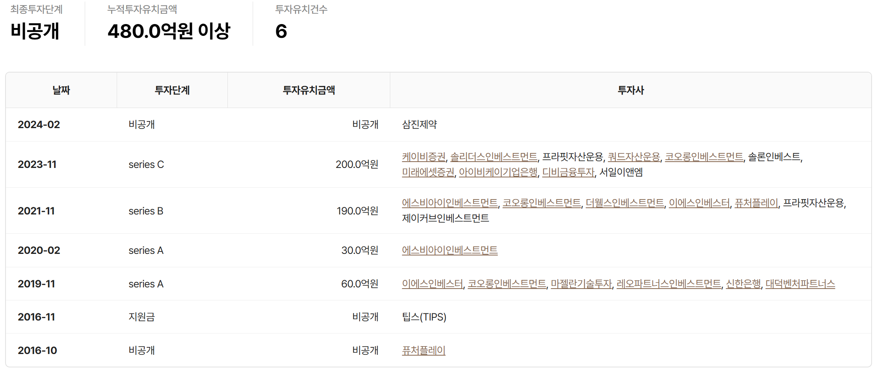The image size is (874, 369).
Task: Click 퓨처플레이 in the 2016-10 row
Action: pyautogui.click(x=423, y=350)
